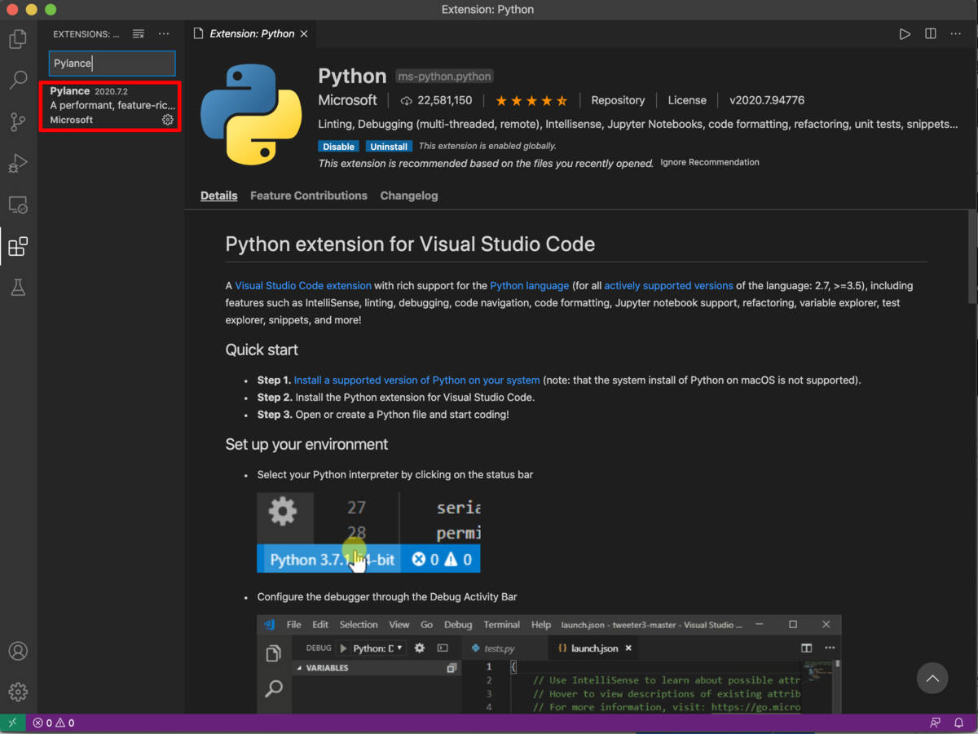Open the Python language link

[530, 286]
